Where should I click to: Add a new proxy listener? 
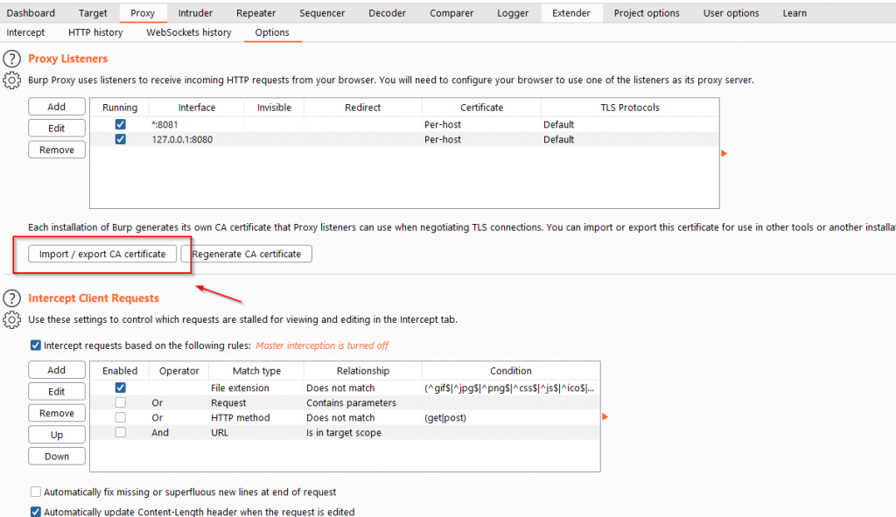click(x=57, y=107)
